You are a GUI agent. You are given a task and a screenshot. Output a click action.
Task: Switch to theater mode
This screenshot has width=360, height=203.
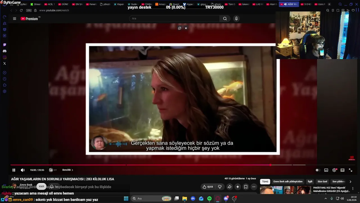343,170
